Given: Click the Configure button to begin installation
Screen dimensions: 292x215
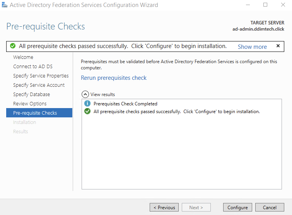Looking at the screenshot, I should pyautogui.click(x=237, y=207).
